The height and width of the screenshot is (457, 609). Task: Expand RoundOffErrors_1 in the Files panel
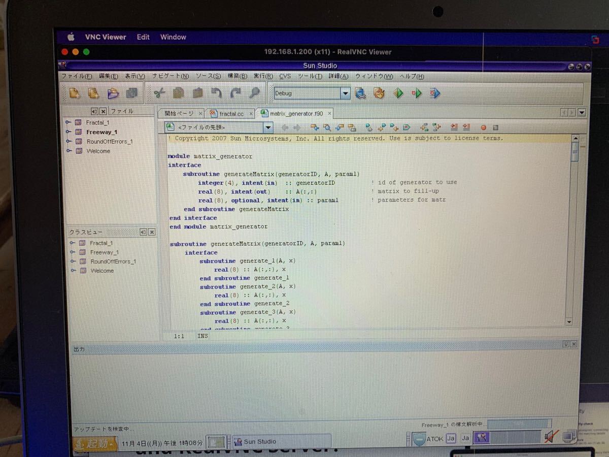coord(68,141)
